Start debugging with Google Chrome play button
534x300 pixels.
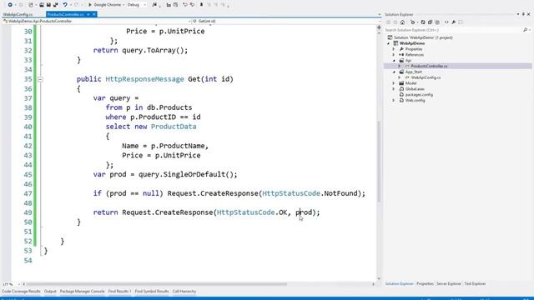[90, 5]
